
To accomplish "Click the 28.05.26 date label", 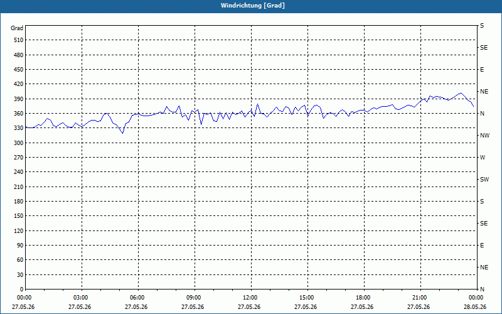I will click(x=475, y=307).
